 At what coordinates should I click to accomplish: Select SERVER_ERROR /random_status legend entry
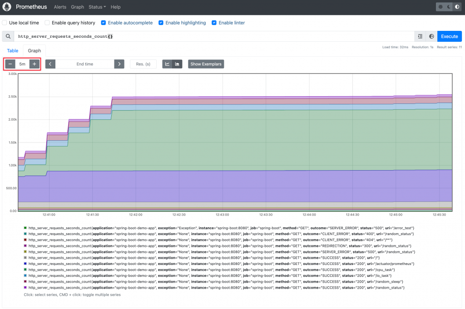(x=219, y=252)
